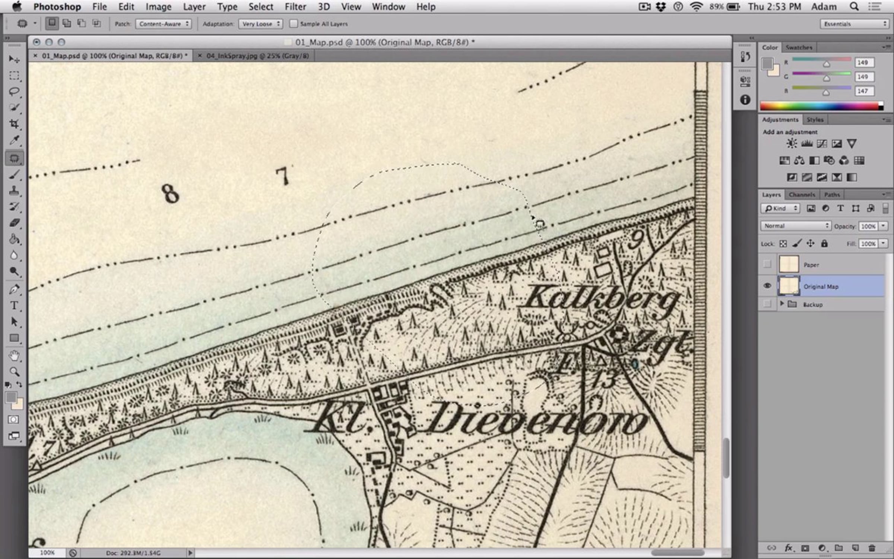Select the Path Selection tool
The width and height of the screenshot is (894, 559).
pyautogui.click(x=14, y=322)
